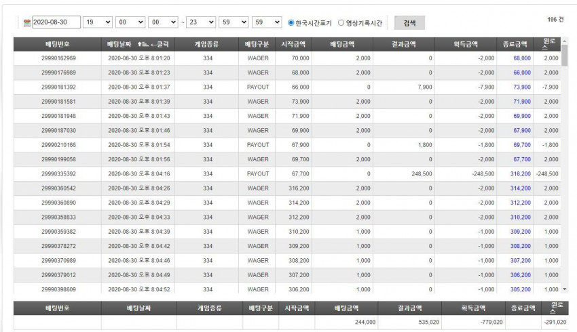Click betting number 29990187030
This screenshot has height=332, width=577.
coord(58,130)
